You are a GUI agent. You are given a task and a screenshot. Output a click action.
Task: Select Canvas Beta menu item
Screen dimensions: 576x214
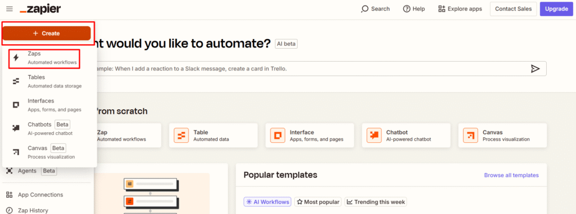point(49,152)
